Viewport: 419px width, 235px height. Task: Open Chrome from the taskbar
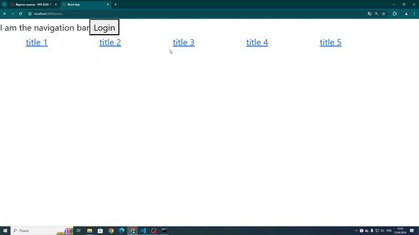click(x=111, y=230)
